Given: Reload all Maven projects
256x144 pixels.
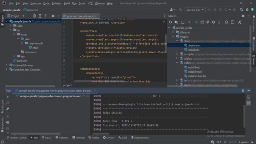Looking at the screenshot, I should click(x=170, y=22).
